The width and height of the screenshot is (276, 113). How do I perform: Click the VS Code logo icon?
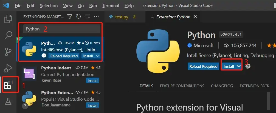point(6,6)
